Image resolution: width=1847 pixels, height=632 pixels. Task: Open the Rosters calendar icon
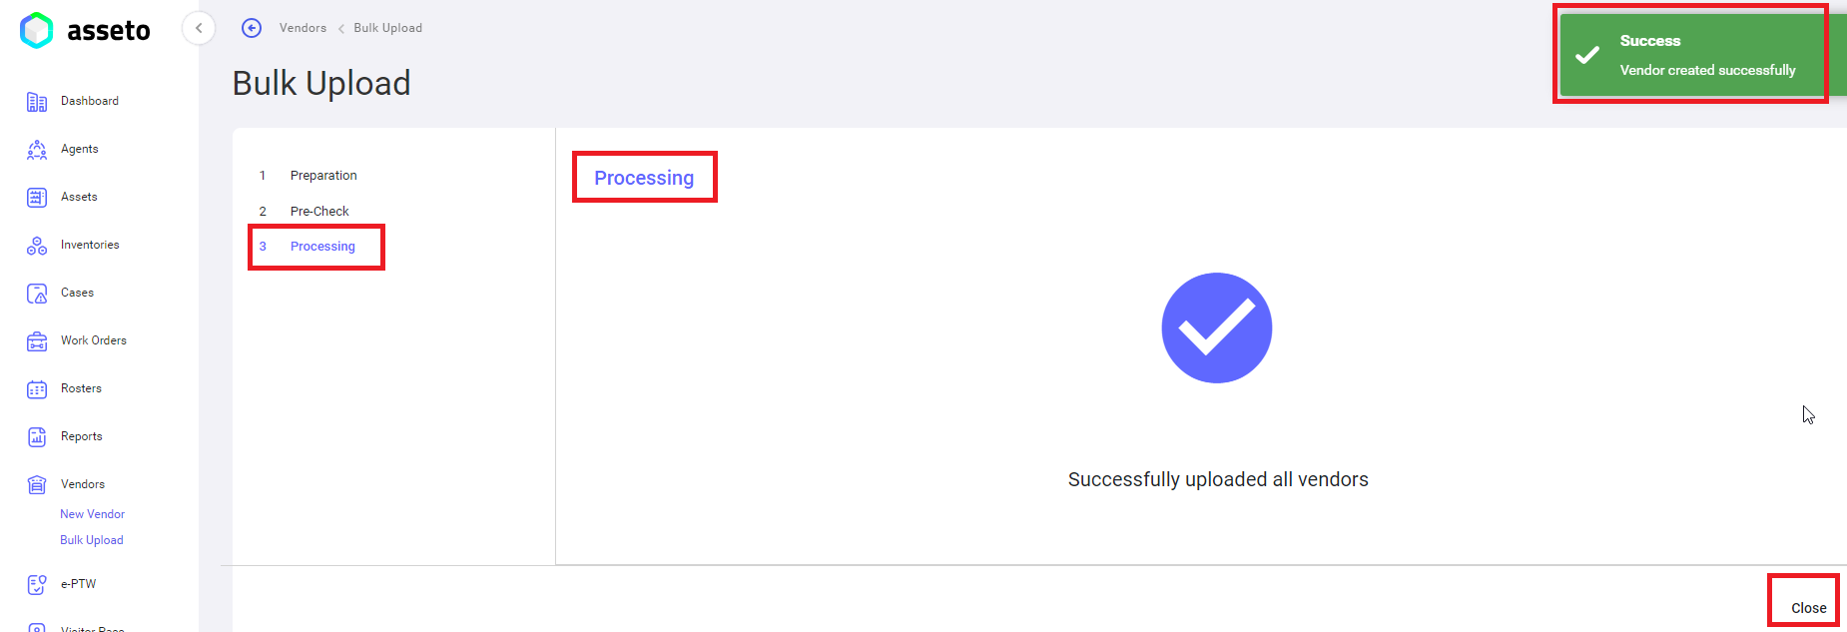(37, 389)
